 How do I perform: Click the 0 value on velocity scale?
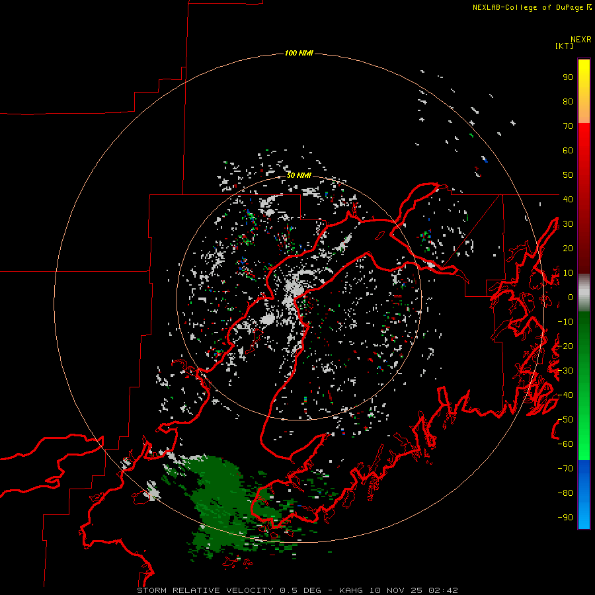(571, 297)
